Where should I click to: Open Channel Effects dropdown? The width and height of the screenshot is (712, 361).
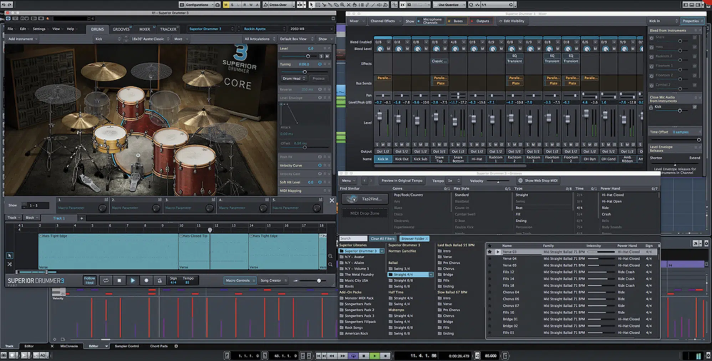385,21
